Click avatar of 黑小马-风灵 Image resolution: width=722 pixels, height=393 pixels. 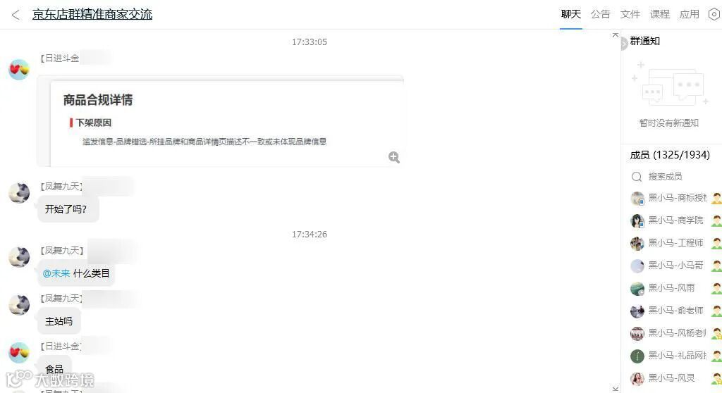coord(637,379)
